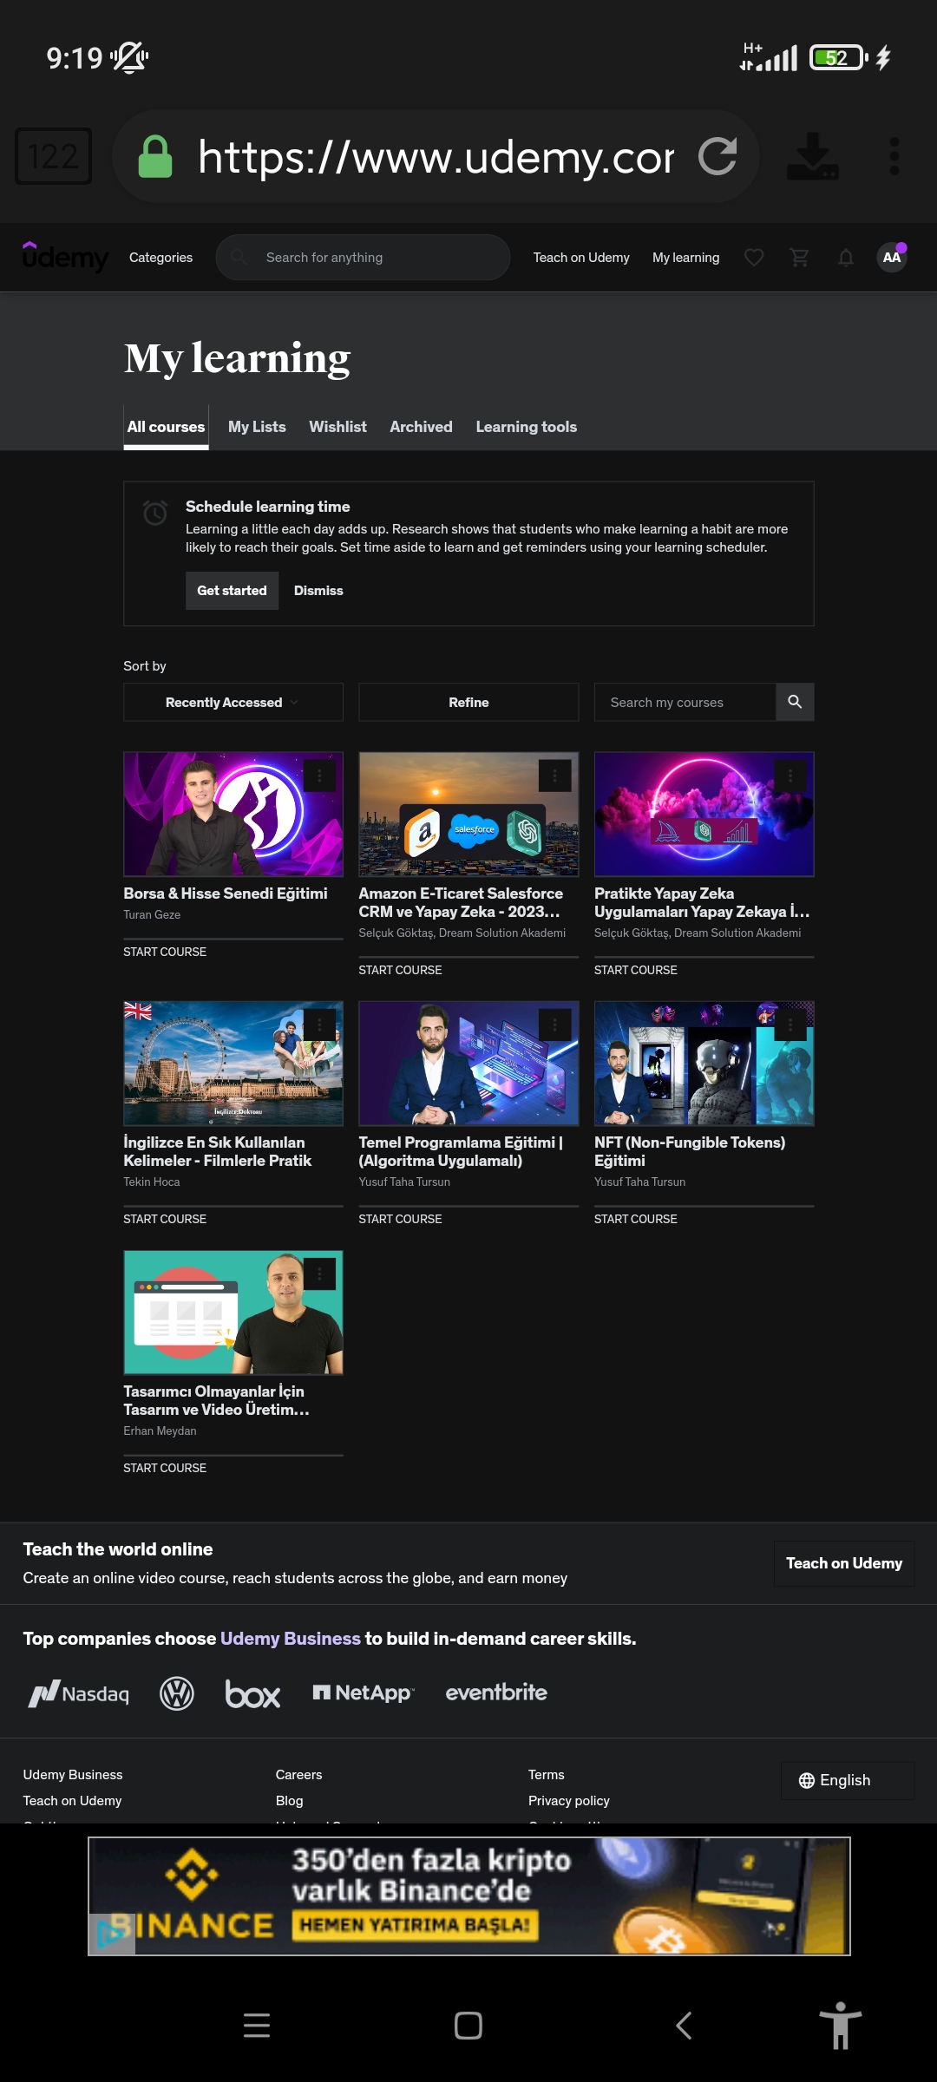Click START COURSE under Pratikte Yapay Zeka
The height and width of the screenshot is (2082, 937).
[x=635, y=970]
